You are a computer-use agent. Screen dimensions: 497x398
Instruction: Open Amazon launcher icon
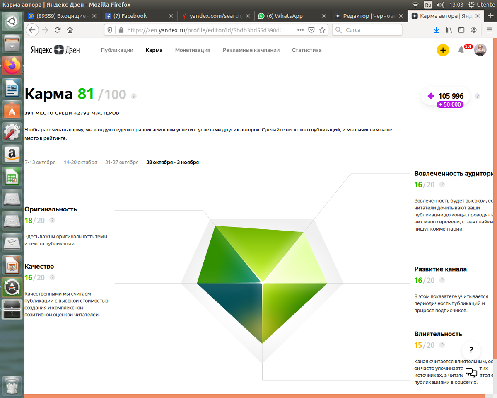pyautogui.click(x=12, y=154)
